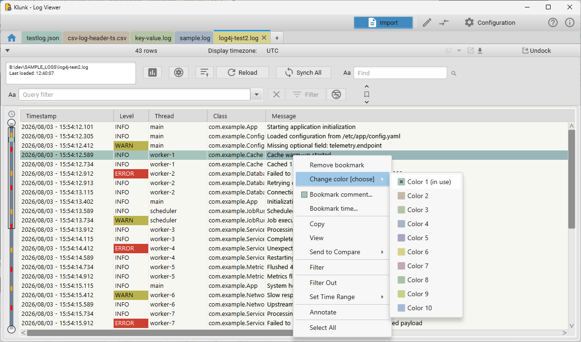
Task: Open Bookmark comment dialog
Action: (342, 194)
